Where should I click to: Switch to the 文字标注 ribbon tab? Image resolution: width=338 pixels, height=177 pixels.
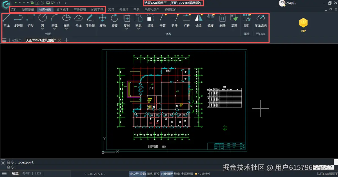point(63,10)
